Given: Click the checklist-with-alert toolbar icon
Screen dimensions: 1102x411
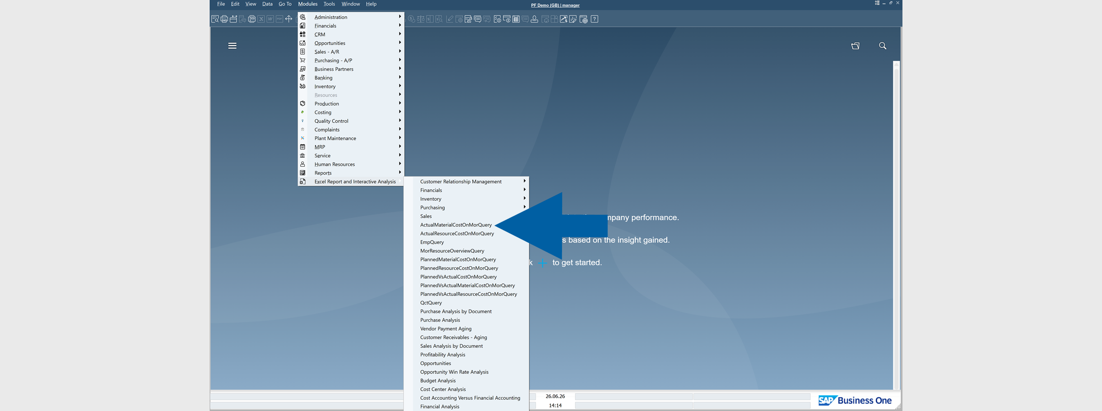Looking at the screenshot, I should click(497, 19).
